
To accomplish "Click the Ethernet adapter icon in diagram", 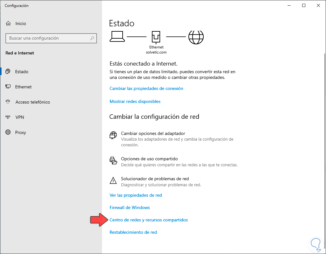I will click(x=156, y=37).
